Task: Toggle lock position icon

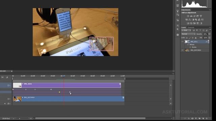Action: [x=193, y=38]
